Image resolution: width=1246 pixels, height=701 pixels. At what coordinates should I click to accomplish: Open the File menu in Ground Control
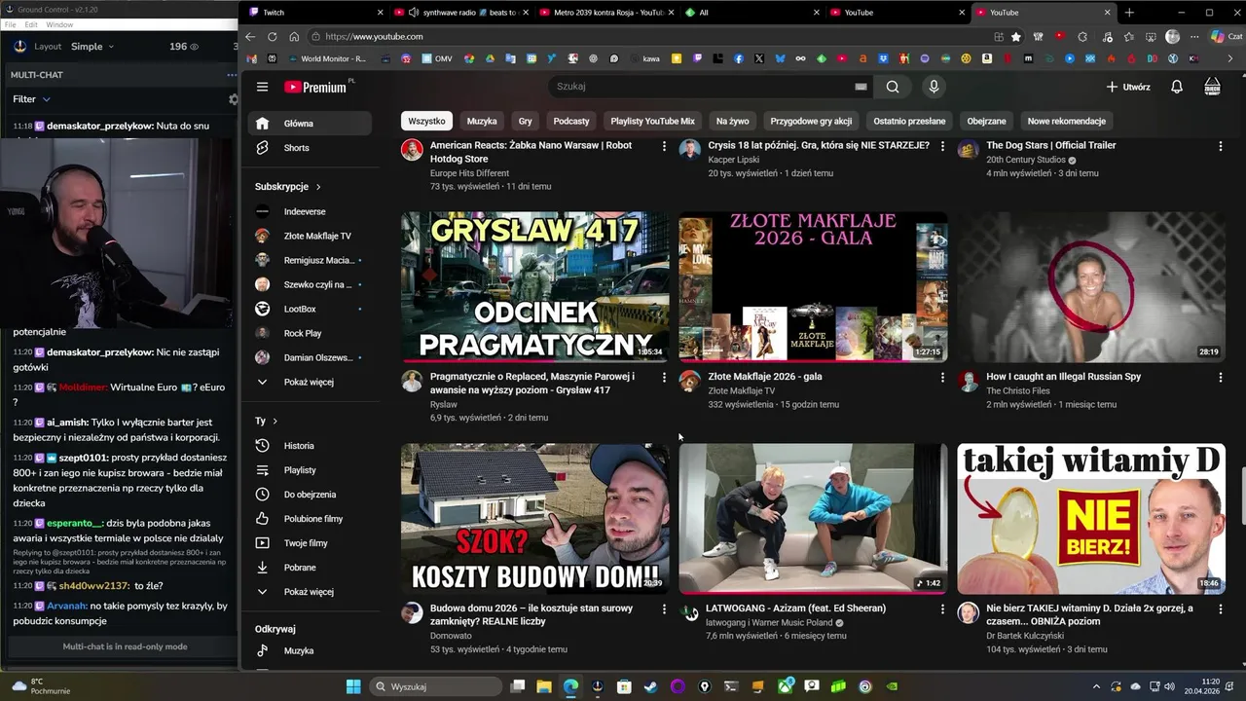11,24
